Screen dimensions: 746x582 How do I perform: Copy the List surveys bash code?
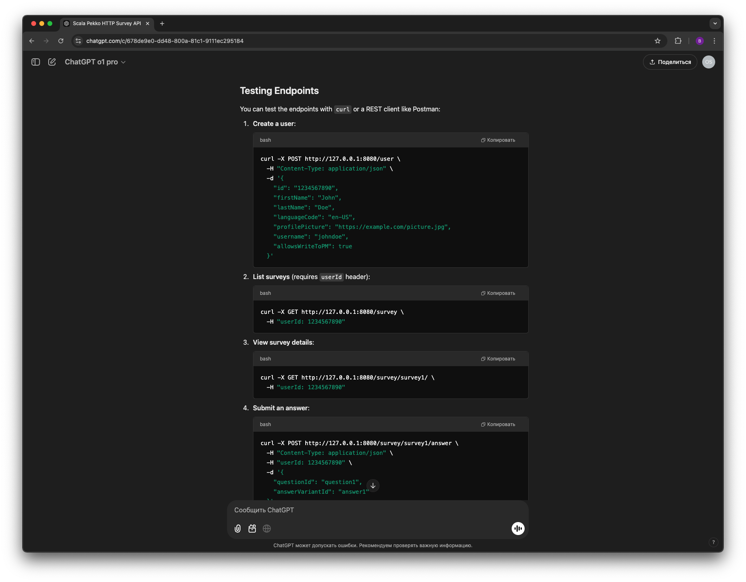[x=498, y=293]
